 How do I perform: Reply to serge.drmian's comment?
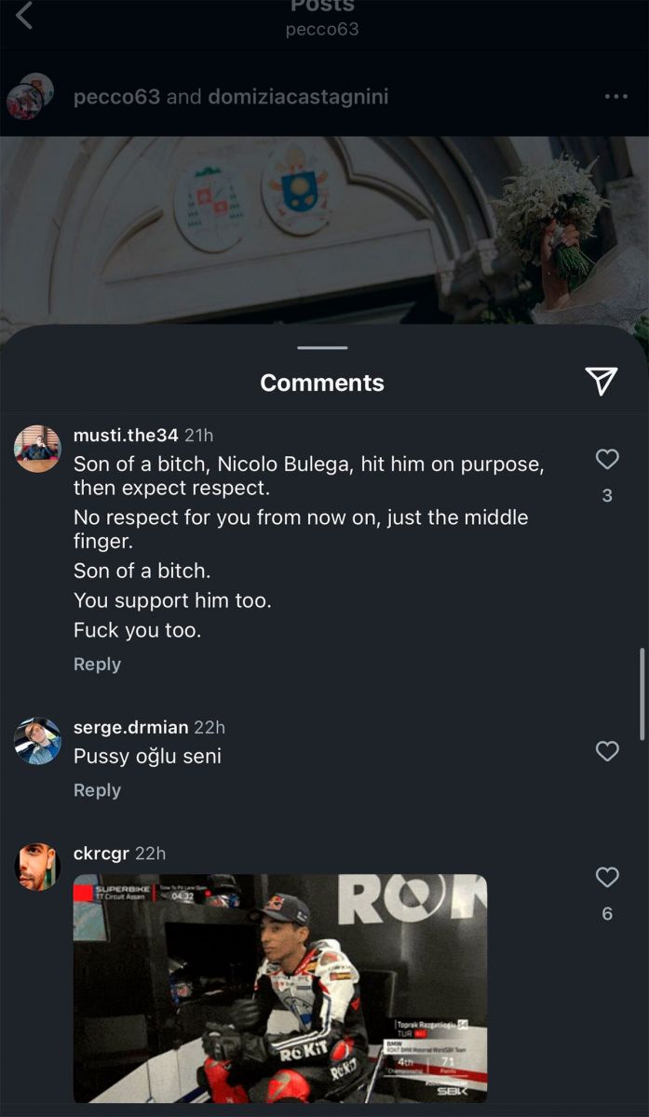click(x=97, y=790)
